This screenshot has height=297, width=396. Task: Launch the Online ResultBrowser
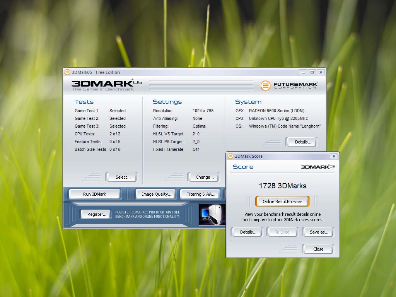click(282, 201)
